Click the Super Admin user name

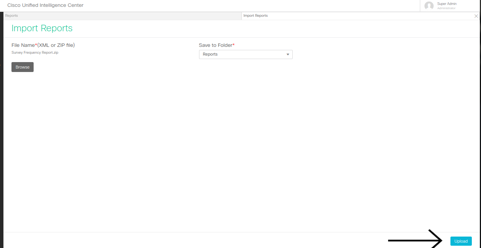pyautogui.click(x=447, y=4)
